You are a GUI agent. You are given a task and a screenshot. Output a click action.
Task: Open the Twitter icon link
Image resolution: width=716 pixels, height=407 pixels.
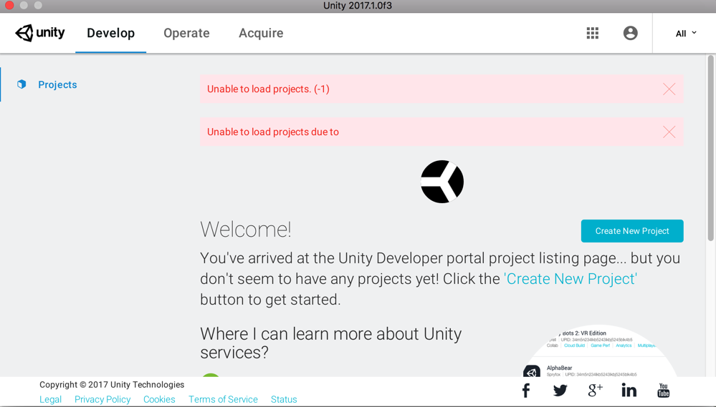(560, 391)
